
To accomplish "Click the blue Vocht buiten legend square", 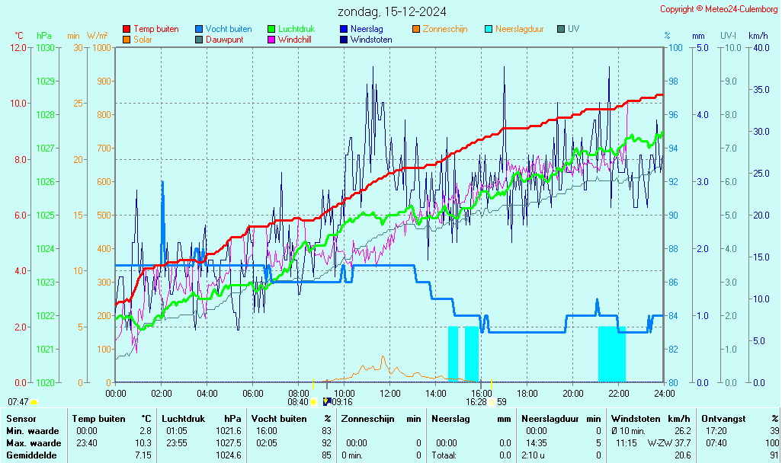I will pyautogui.click(x=199, y=29).
